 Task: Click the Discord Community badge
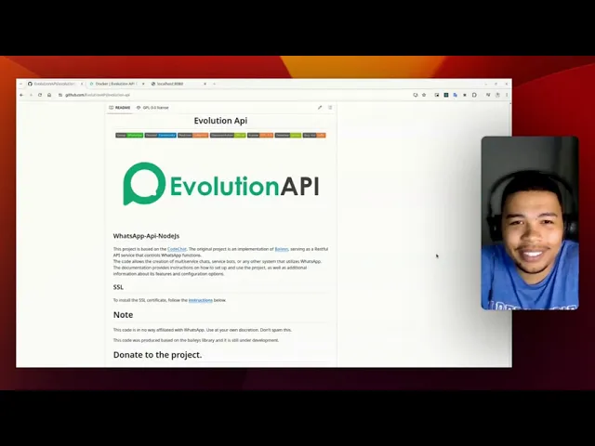point(161,136)
